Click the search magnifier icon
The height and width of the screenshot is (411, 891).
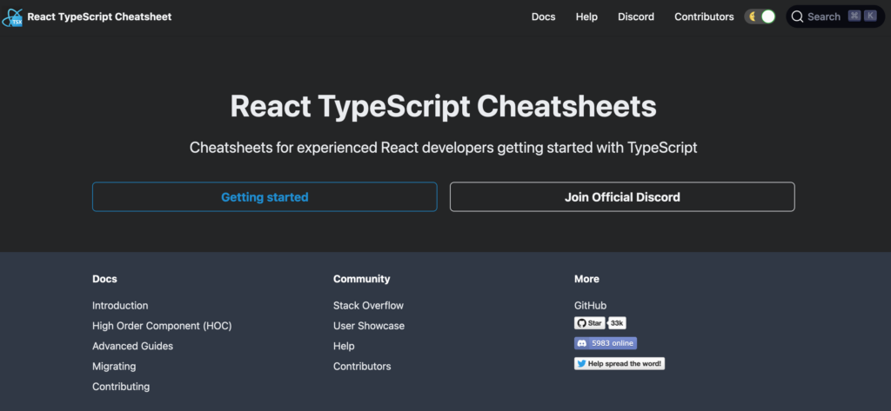click(797, 17)
